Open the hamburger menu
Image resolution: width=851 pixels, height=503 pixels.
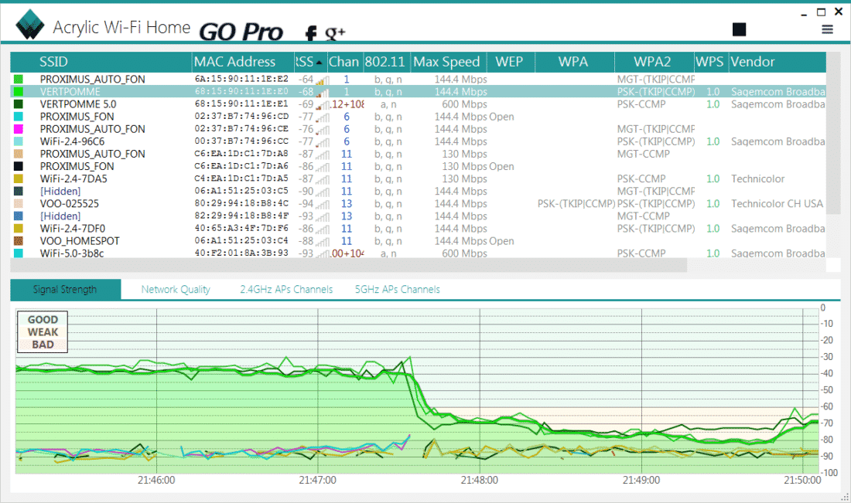827,29
